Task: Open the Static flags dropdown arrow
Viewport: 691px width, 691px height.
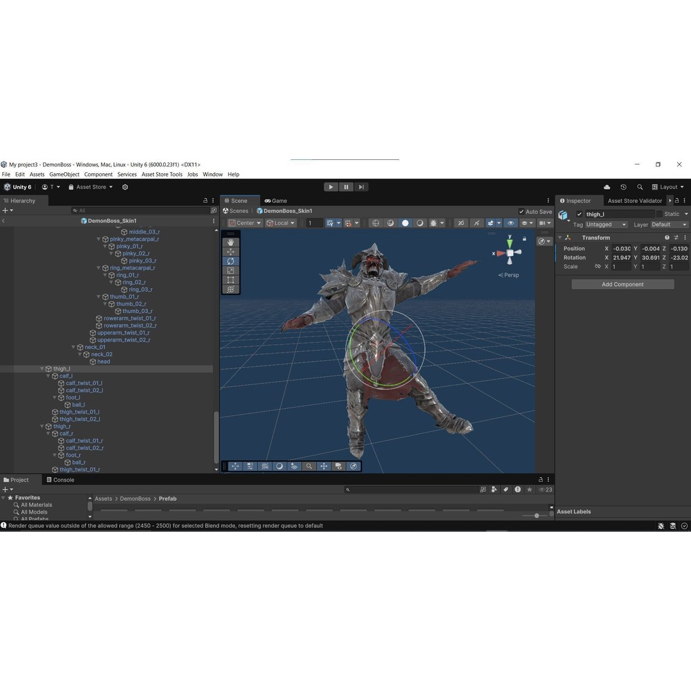Action: coord(686,214)
